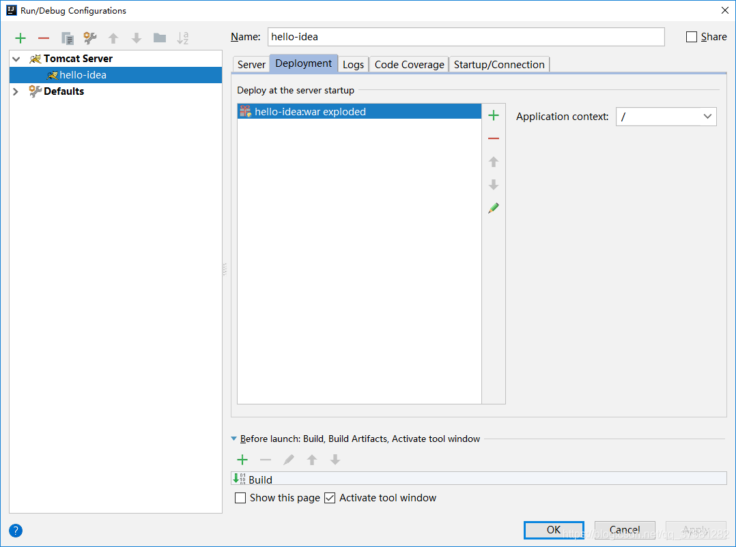Close the Run/Debug Configurations dialog
The width and height of the screenshot is (736, 547).
click(725, 10)
